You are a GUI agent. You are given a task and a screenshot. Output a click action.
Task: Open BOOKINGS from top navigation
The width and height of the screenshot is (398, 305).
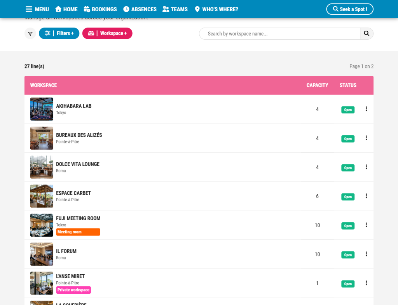[x=100, y=9]
